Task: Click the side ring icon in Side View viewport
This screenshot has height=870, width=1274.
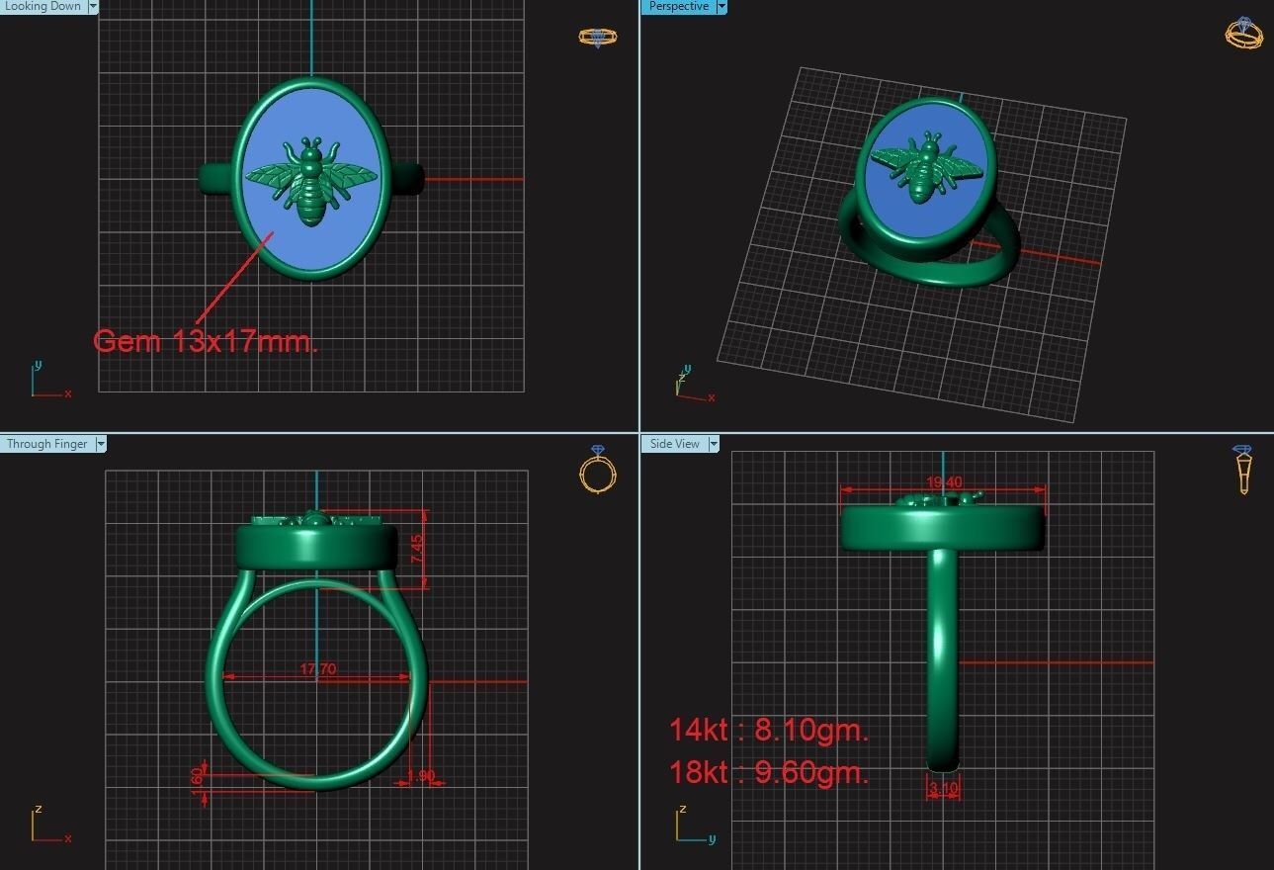Action: point(1243,470)
